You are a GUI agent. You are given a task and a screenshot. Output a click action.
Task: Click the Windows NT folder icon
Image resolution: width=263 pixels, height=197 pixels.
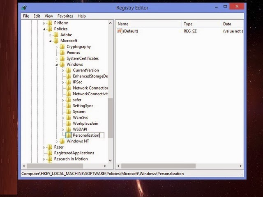pos(62,141)
